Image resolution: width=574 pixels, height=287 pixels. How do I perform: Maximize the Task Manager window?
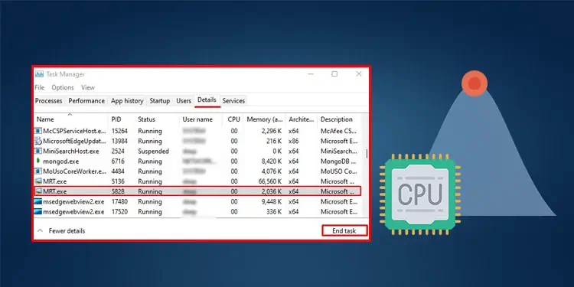point(334,74)
